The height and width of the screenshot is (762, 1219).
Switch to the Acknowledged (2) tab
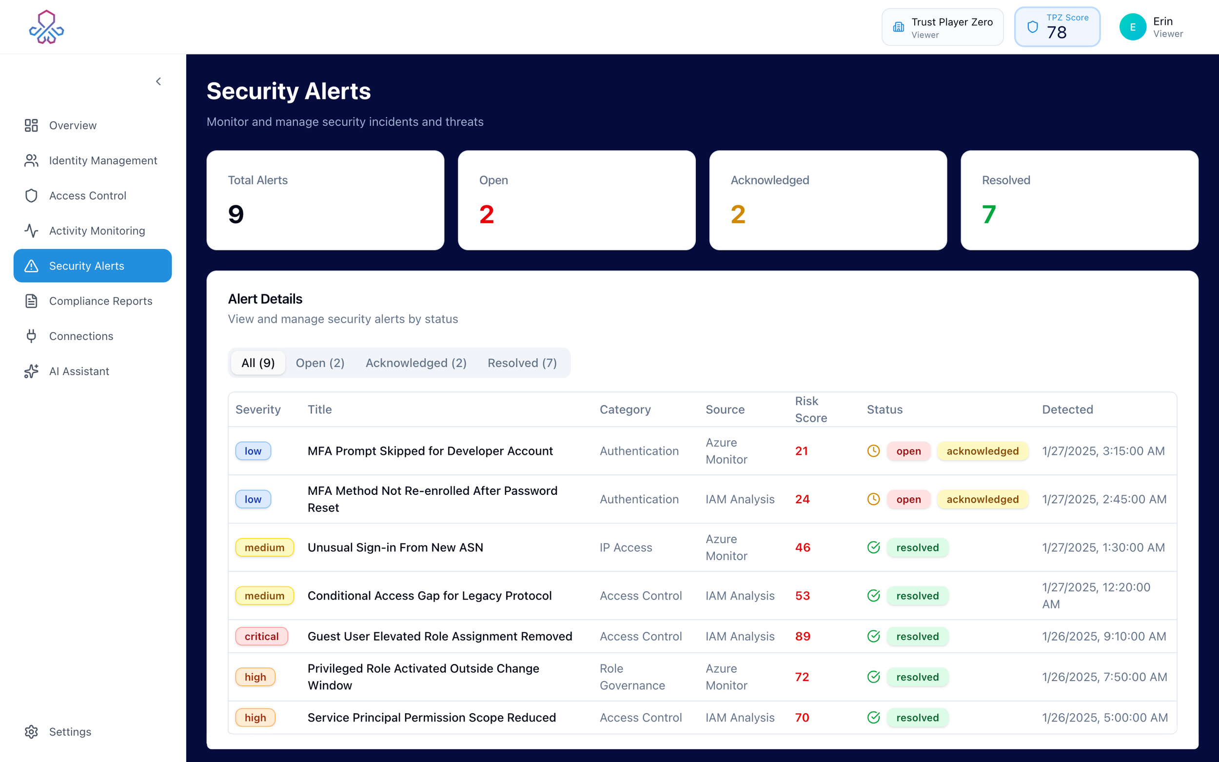click(x=416, y=363)
